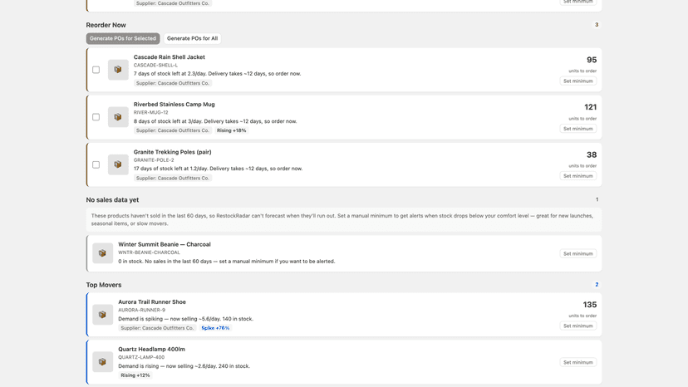Click the Granite Trekking Poles (pair) title

tap(173, 152)
